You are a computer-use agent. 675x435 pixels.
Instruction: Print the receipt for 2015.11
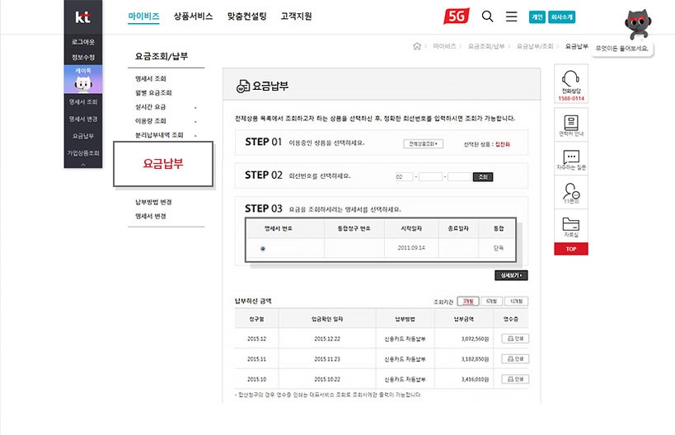515,359
